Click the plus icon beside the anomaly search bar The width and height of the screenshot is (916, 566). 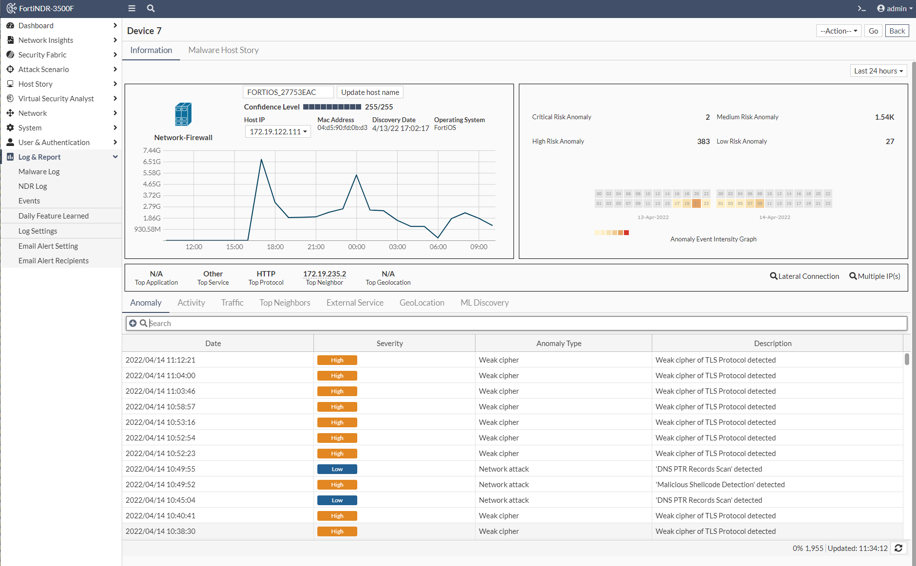pos(132,323)
